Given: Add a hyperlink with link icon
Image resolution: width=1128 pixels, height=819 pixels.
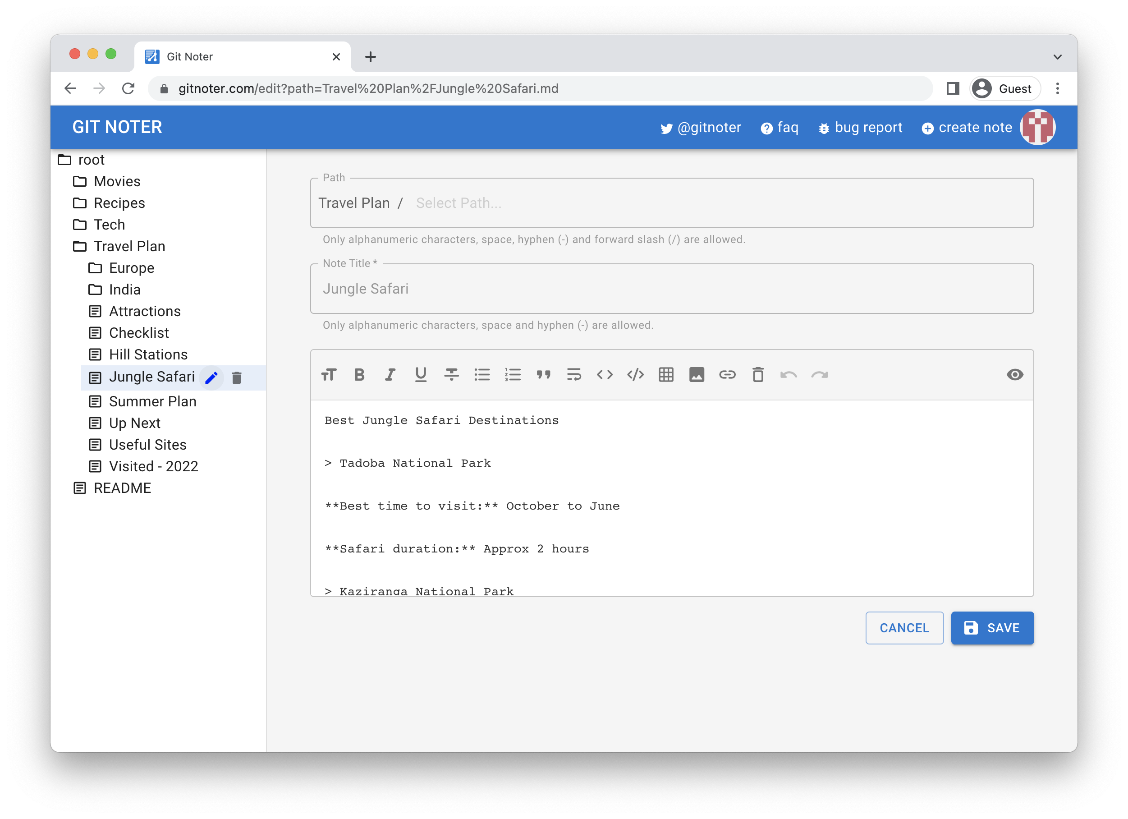Looking at the screenshot, I should (x=727, y=375).
